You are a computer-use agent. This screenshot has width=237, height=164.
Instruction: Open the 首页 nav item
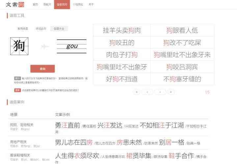[35, 5]
